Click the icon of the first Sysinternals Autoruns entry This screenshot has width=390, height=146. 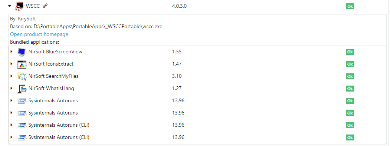[x=22, y=101]
